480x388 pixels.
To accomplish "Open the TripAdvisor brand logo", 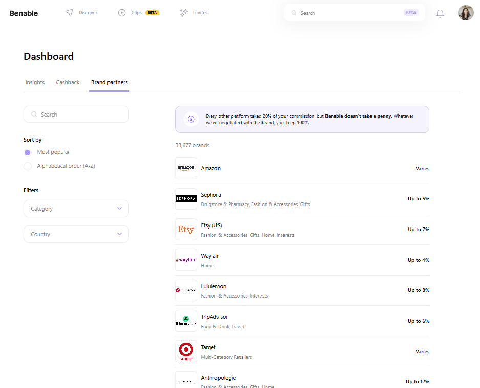I will (186, 321).
